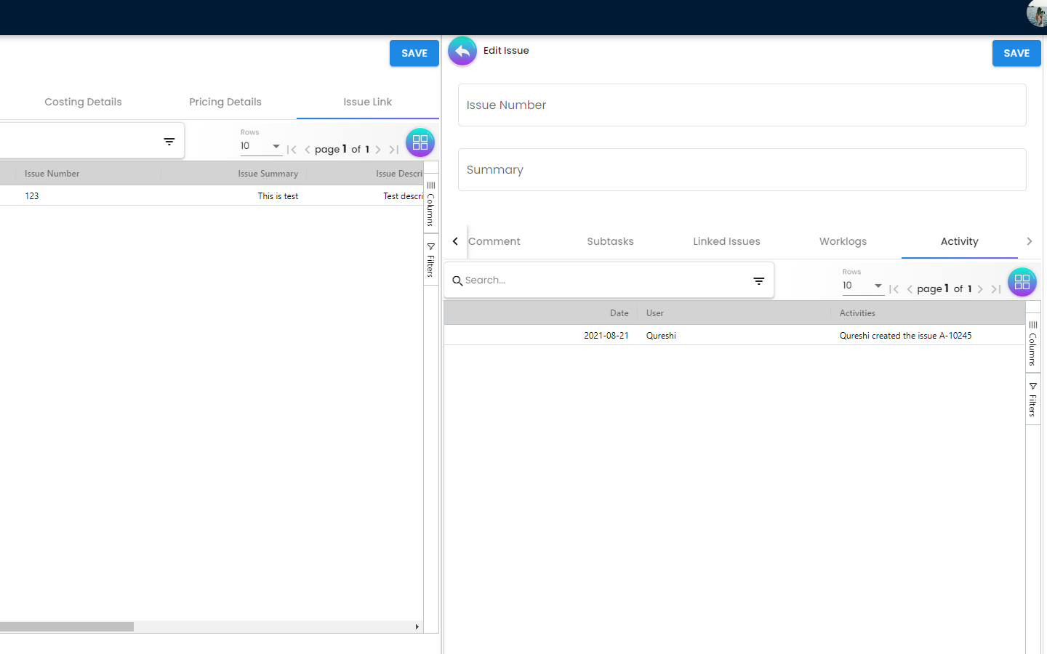Toggle Filters side panel in Activity table

[x=1032, y=400]
